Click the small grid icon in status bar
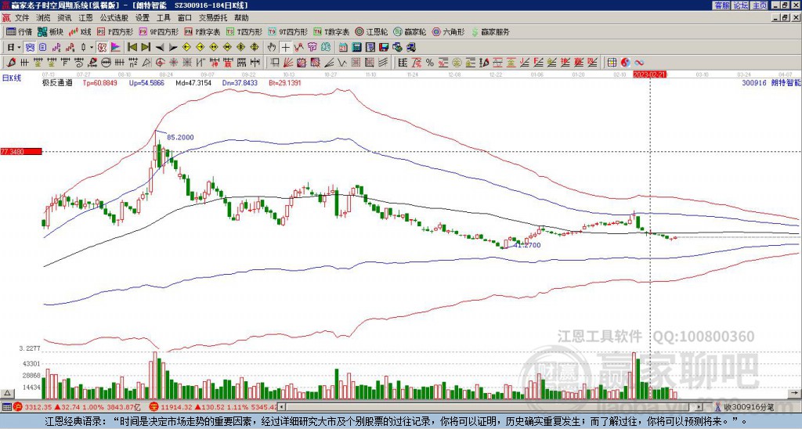802x429 pixels. [x=6, y=407]
